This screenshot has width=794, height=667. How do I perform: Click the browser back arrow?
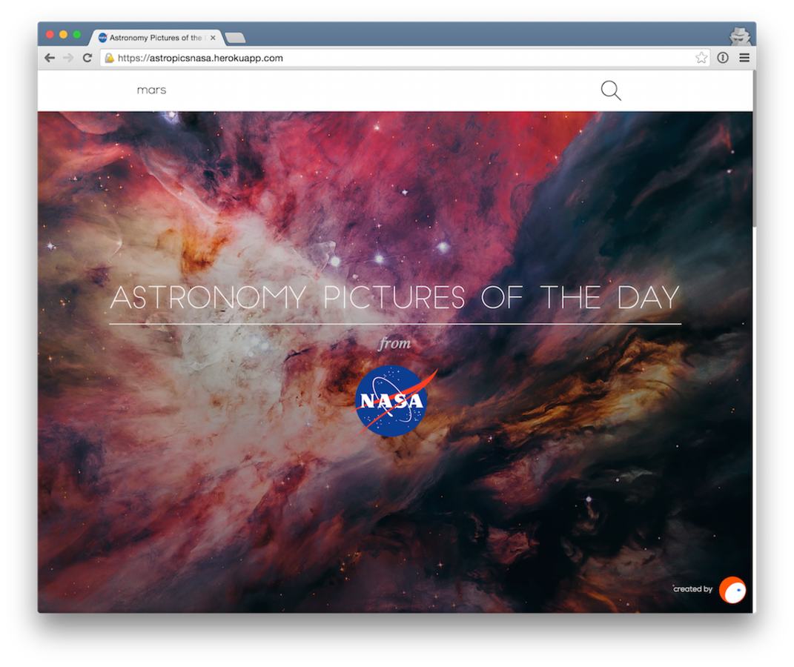[50, 58]
